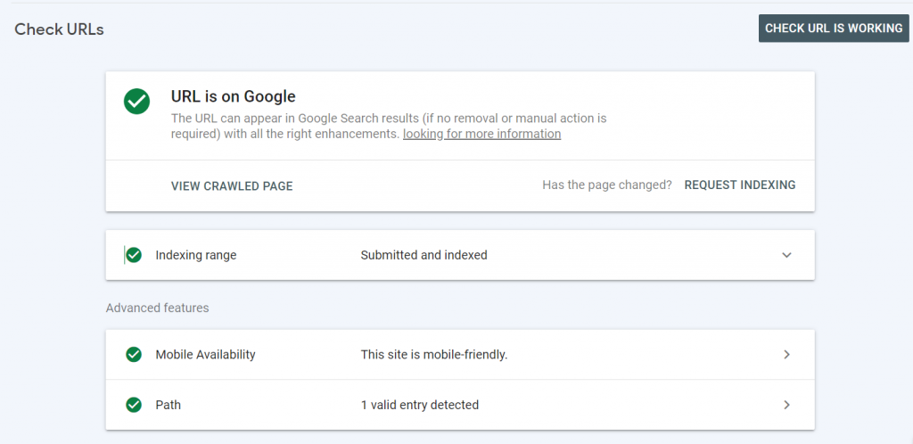Click the 'Submitted and indexed' status text
This screenshot has height=444, width=913.
(x=424, y=255)
